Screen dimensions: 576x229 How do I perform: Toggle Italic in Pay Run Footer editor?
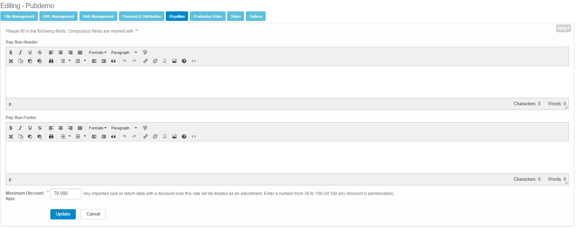21,128
